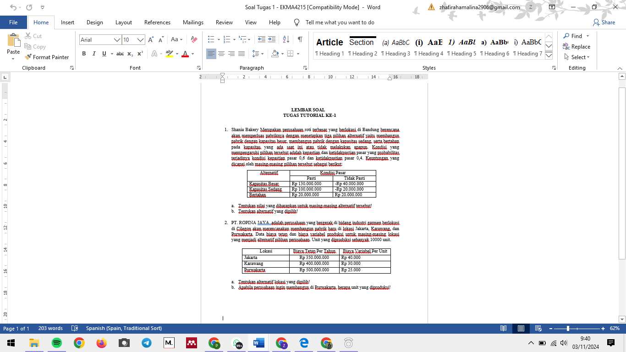Toggle Italic formatting

(x=94, y=54)
